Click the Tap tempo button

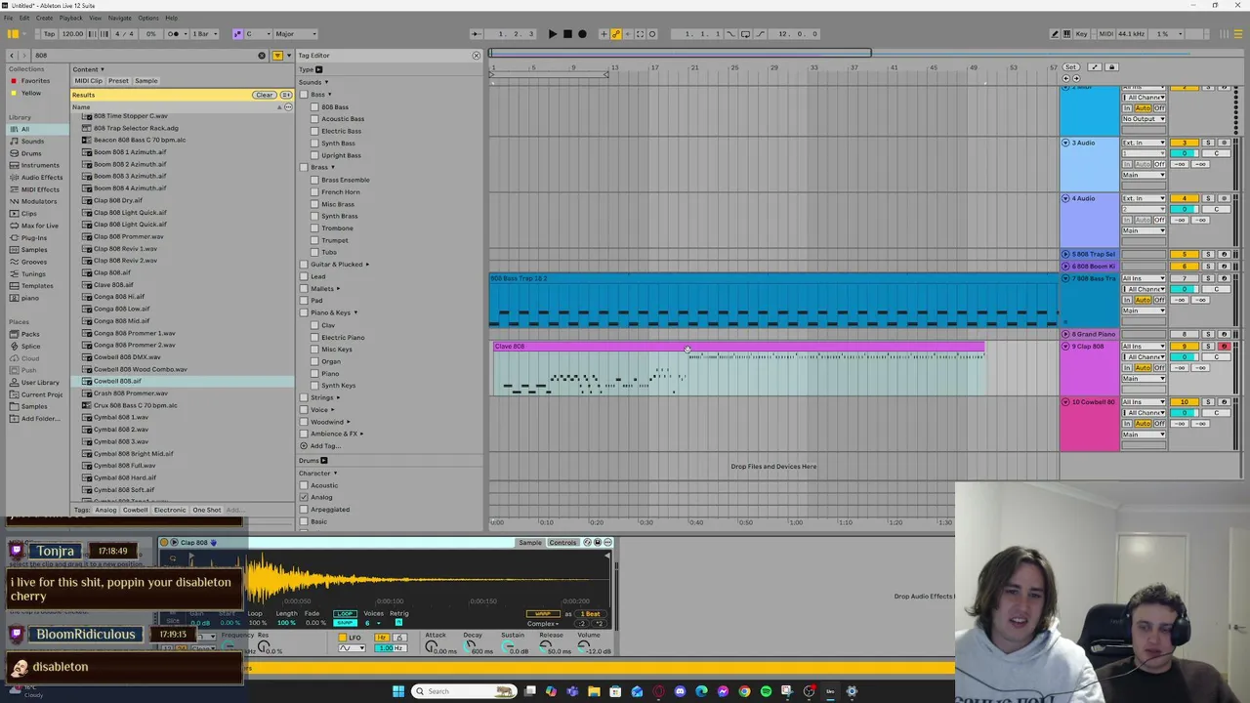click(49, 34)
